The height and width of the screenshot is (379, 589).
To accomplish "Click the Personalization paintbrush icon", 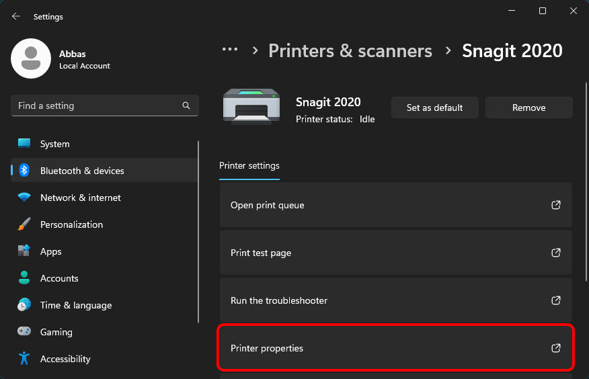I will 24,224.
